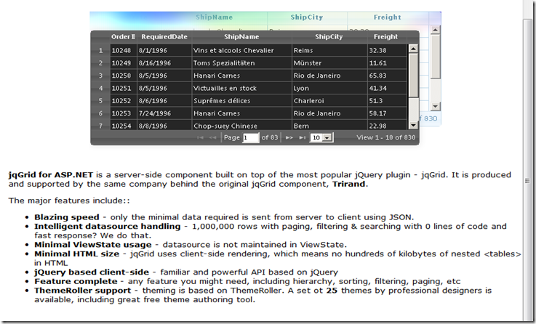Click dark grid vertical scrollbar thumb
The width and height of the screenshot is (536, 324).
pos(413,75)
